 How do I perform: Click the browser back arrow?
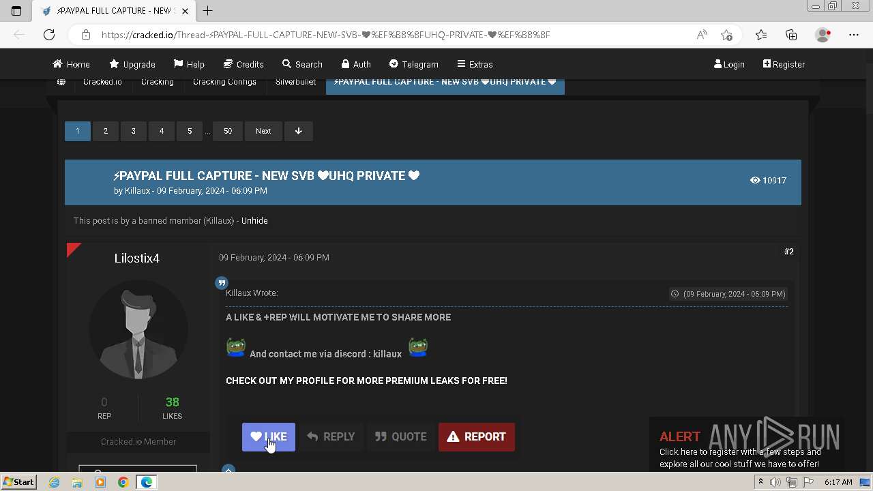(x=19, y=35)
